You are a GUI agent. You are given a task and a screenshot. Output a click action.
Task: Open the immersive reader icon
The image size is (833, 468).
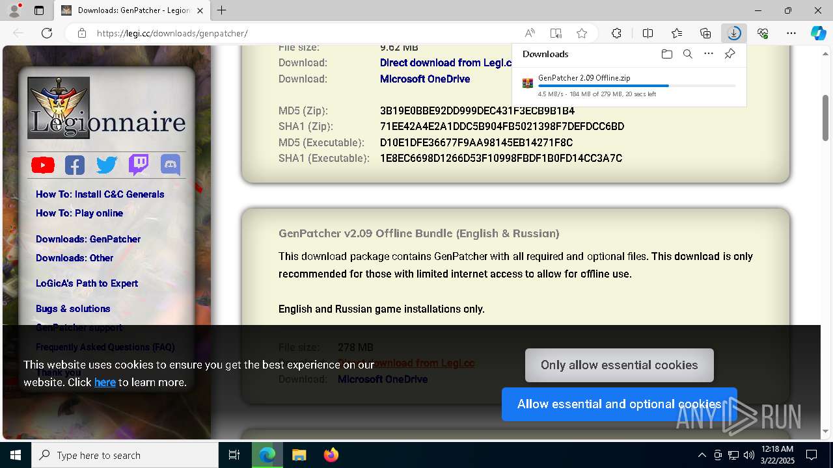pos(556,33)
